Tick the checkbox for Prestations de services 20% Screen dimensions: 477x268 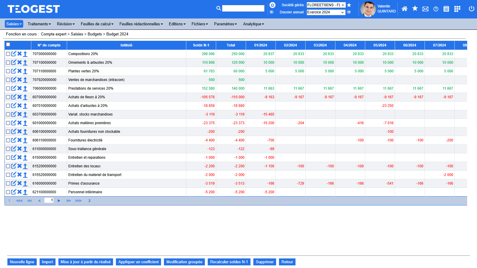point(8,88)
